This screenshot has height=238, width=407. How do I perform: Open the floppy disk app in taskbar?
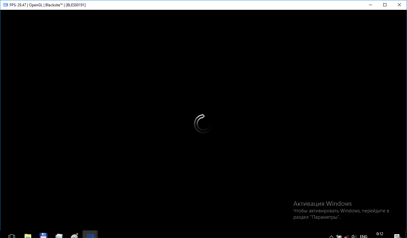(x=43, y=236)
